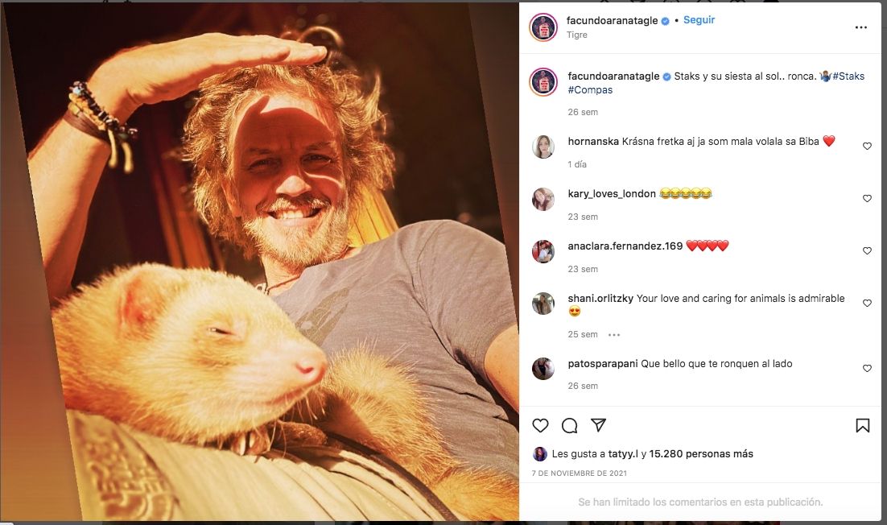Open the #Staks hashtag link

point(848,76)
